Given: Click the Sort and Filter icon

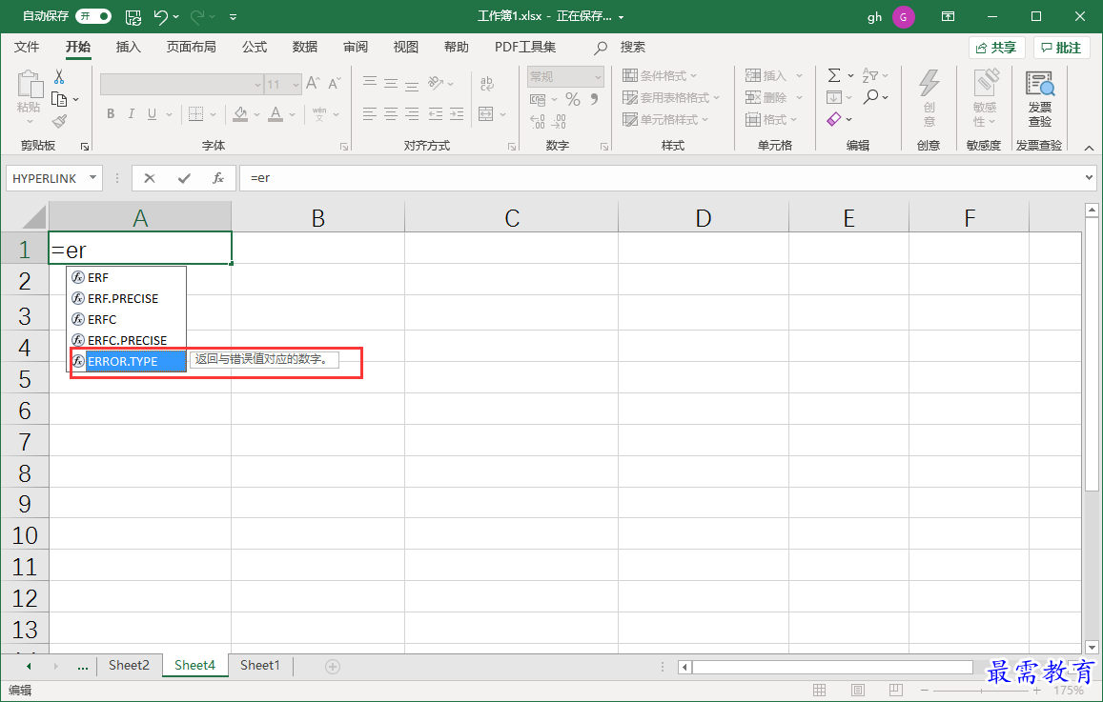Looking at the screenshot, I should 870,75.
